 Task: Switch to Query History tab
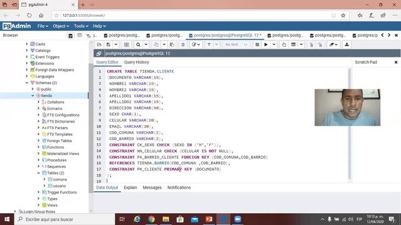(137, 62)
